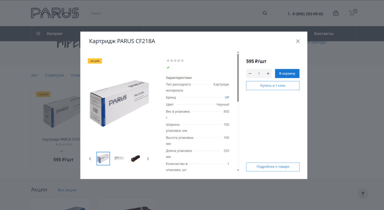Image resolution: width=384 pixels, height=210 pixels.
Task: Select the second flat box thumbnail
Action: [x=119, y=159]
